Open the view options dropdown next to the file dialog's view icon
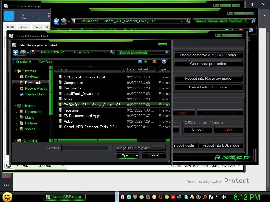The height and width of the screenshot is (202, 270). coord(146,62)
